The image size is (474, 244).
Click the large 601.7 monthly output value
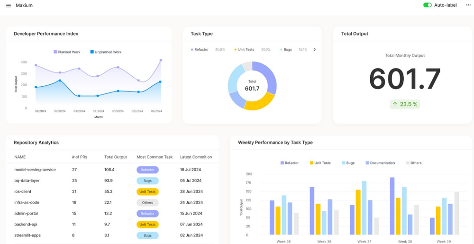click(405, 79)
